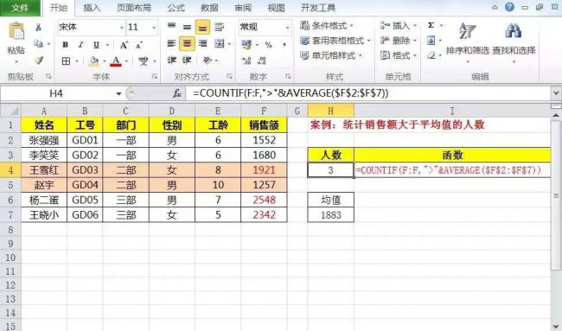
Task: Click the AutoSum sigma icon
Action: tap(431, 25)
